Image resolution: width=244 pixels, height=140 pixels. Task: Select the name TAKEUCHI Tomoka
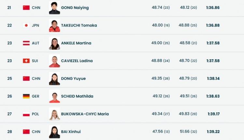79,25
